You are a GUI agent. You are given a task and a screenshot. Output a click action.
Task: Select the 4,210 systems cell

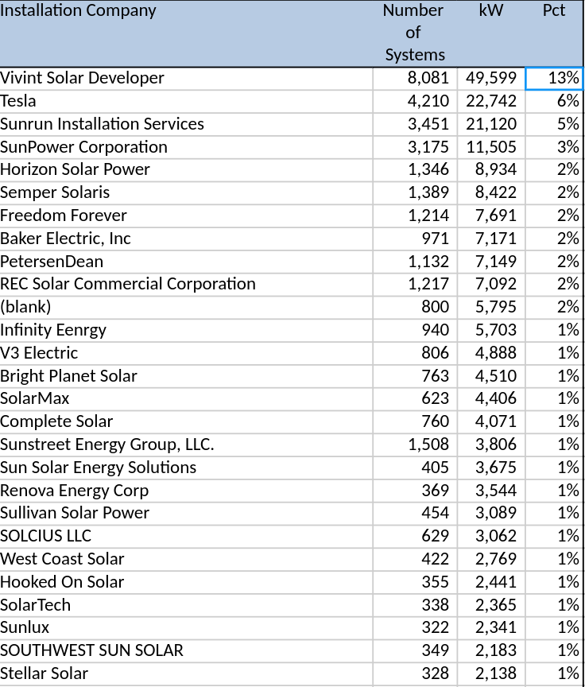(x=415, y=102)
